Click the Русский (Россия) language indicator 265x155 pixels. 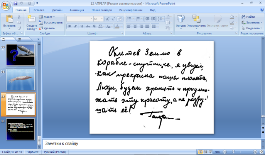[55, 152]
